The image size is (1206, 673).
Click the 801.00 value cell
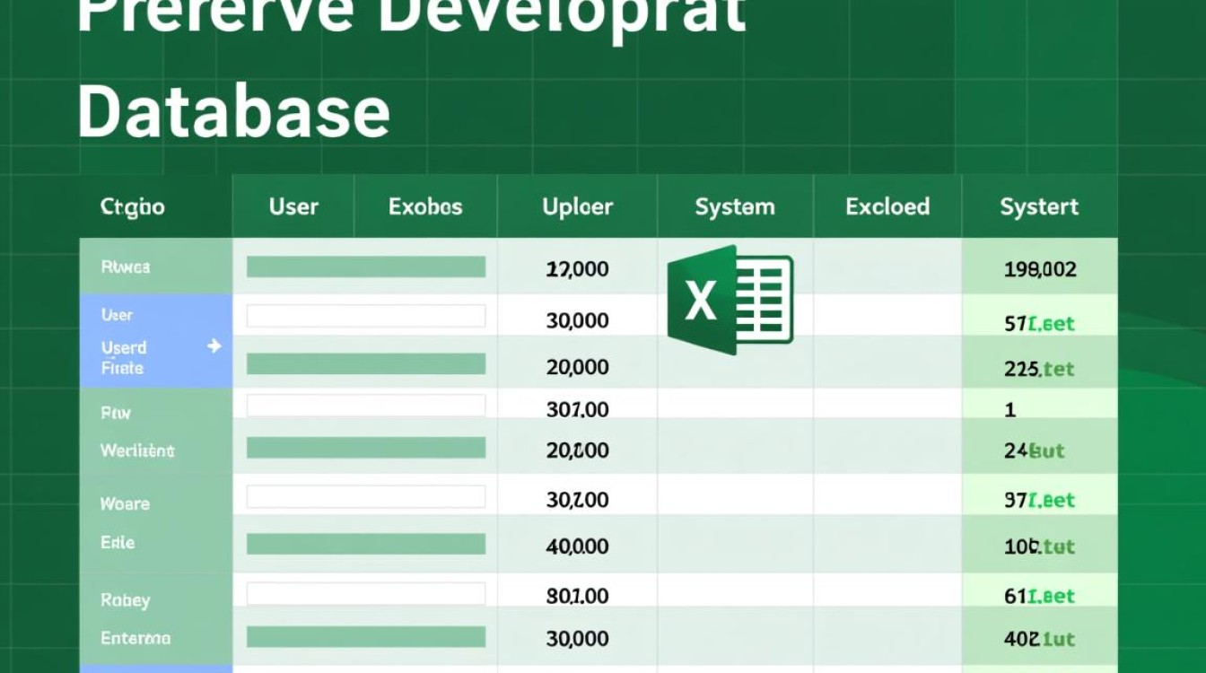point(577,596)
